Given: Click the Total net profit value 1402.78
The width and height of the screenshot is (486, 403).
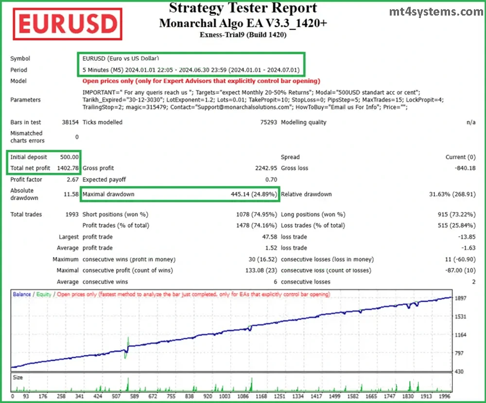Looking at the screenshot, I should coord(68,168).
